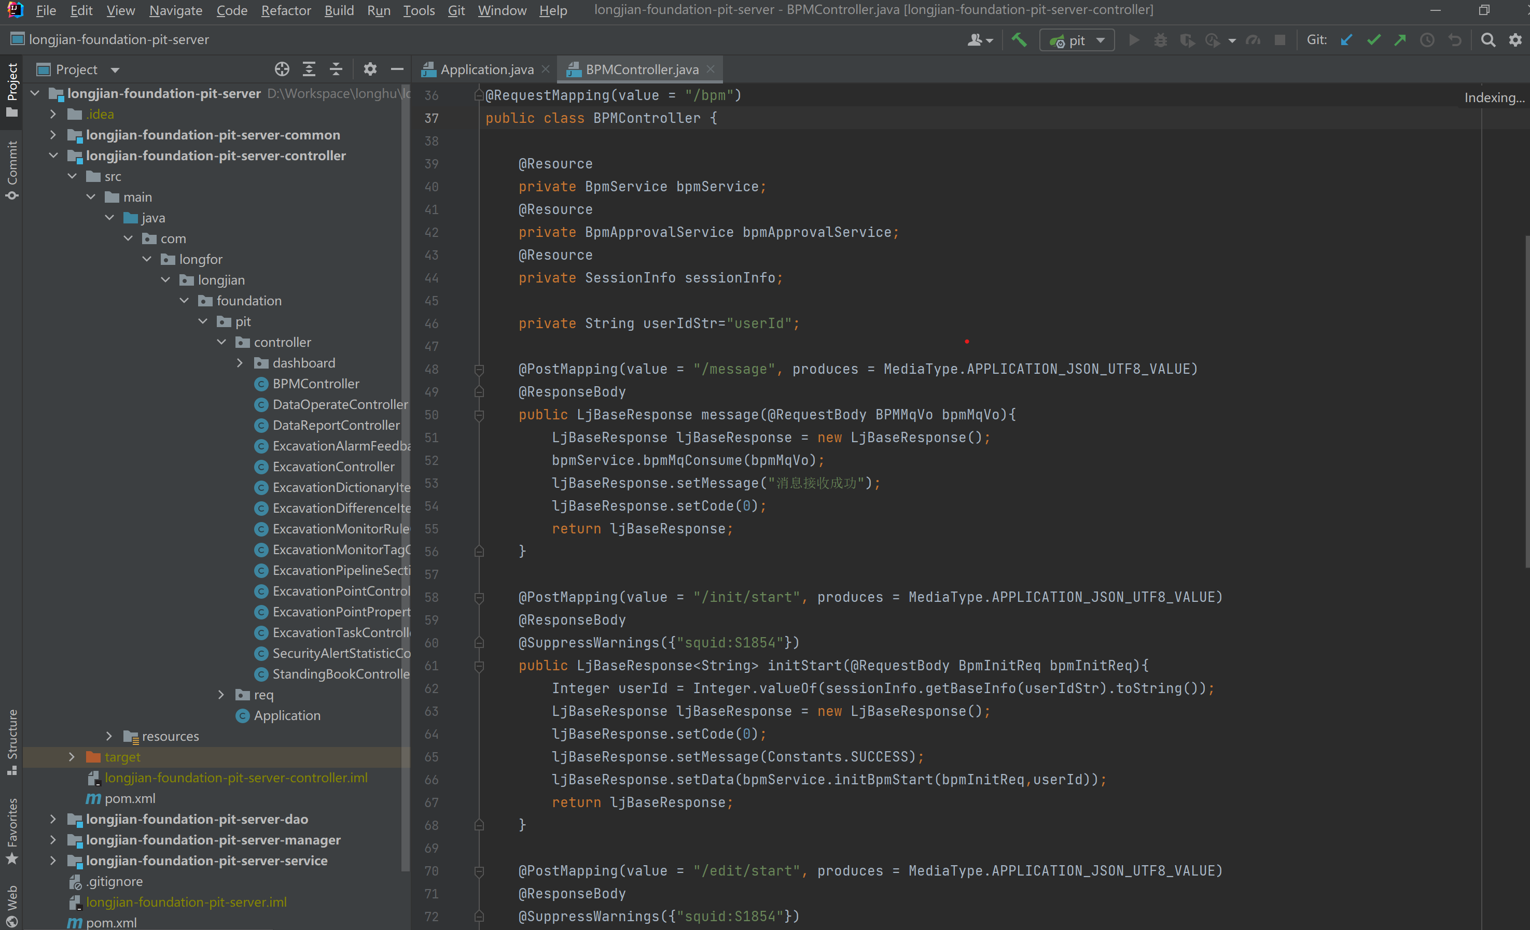The width and height of the screenshot is (1530, 930).
Task: Click the 'BPMController' class in project tree
Action: tap(317, 383)
